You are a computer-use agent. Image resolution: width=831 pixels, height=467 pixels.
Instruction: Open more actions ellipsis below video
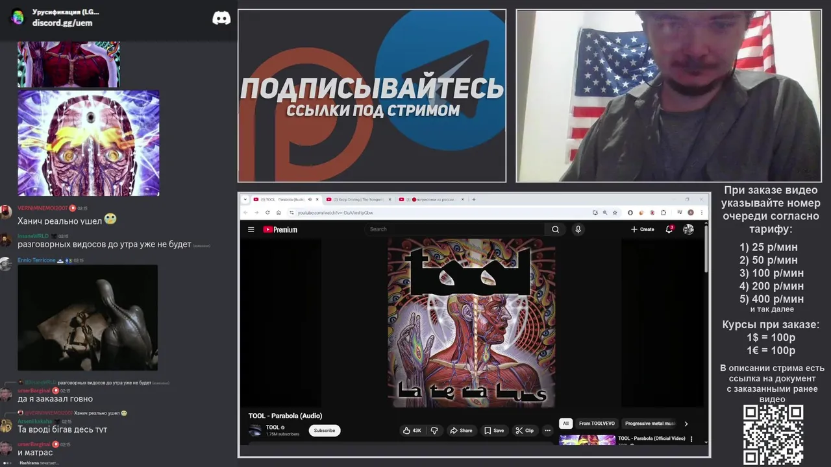547,430
